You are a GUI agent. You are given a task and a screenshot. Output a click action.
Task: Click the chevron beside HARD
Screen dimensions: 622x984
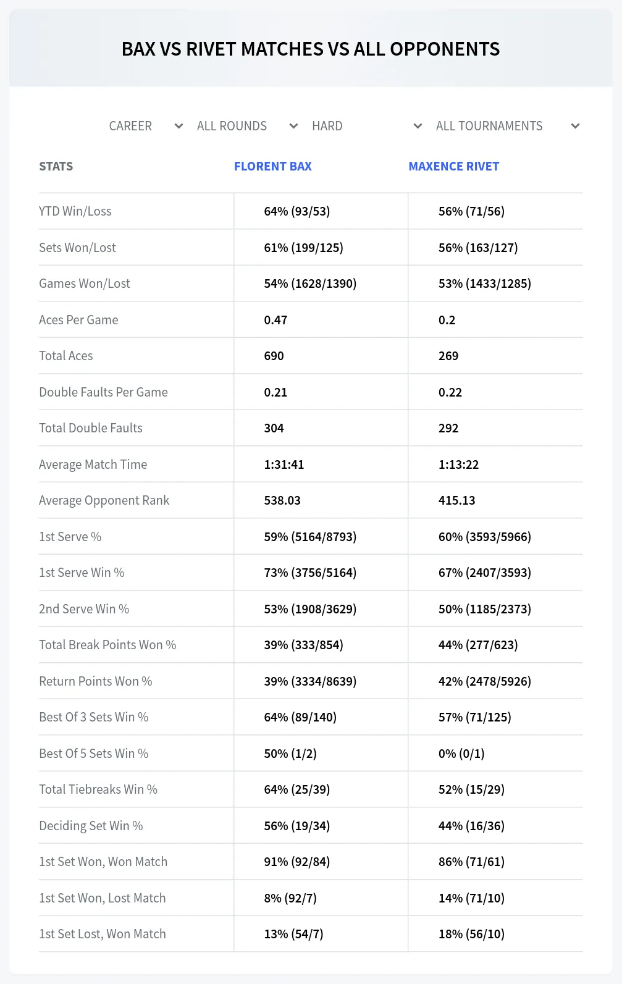point(418,126)
